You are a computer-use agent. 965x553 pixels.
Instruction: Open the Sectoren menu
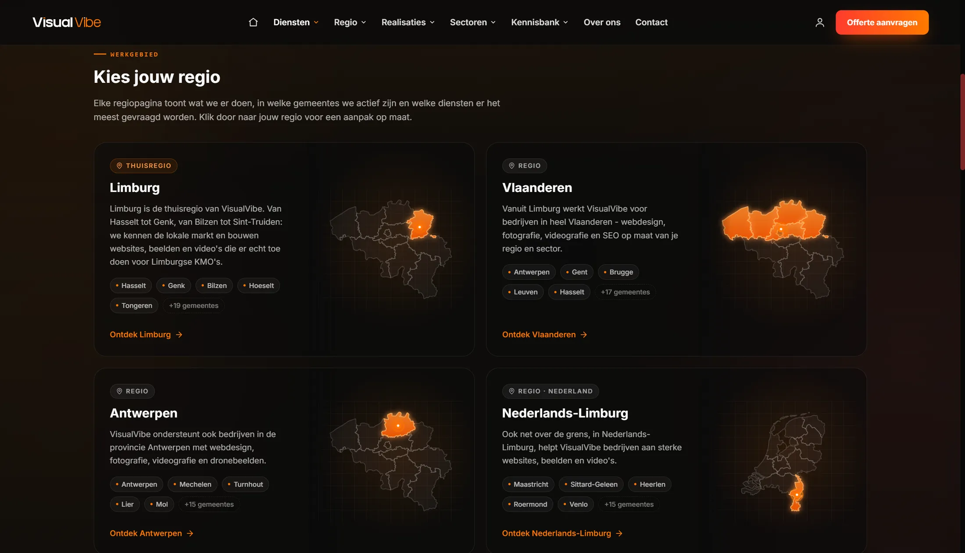tap(473, 22)
